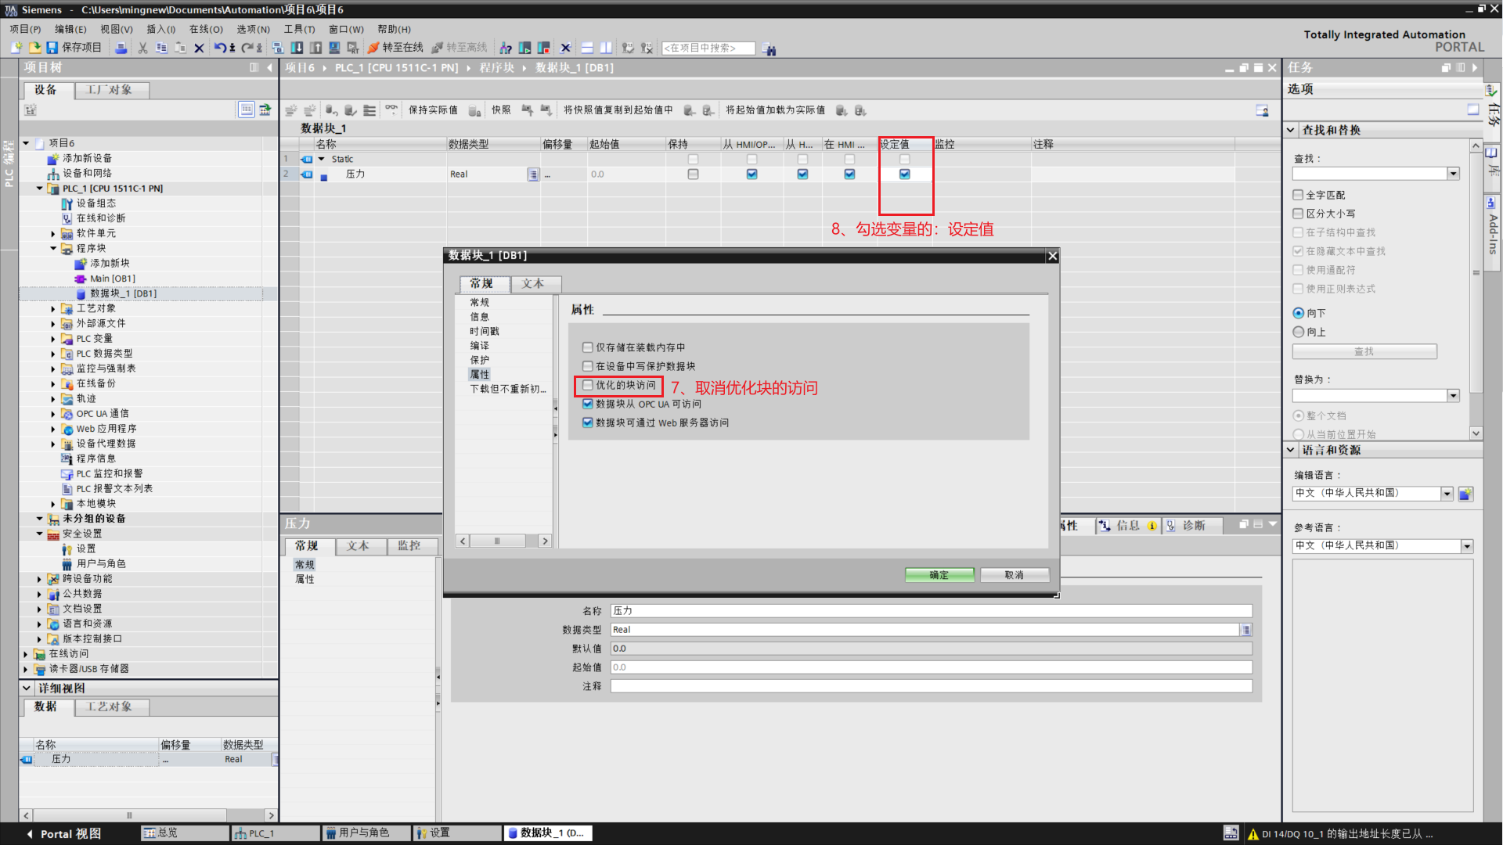Image resolution: width=1503 pixels, height=845 pixels.
Task: Enable 全字匹配 checkbox in find panel
Action: (1298, 195)
